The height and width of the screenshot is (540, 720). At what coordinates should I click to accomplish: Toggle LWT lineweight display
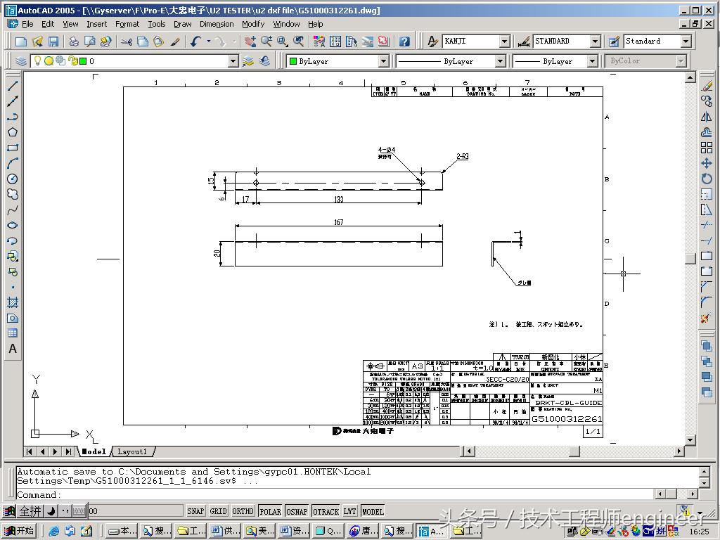click(350, 511)
